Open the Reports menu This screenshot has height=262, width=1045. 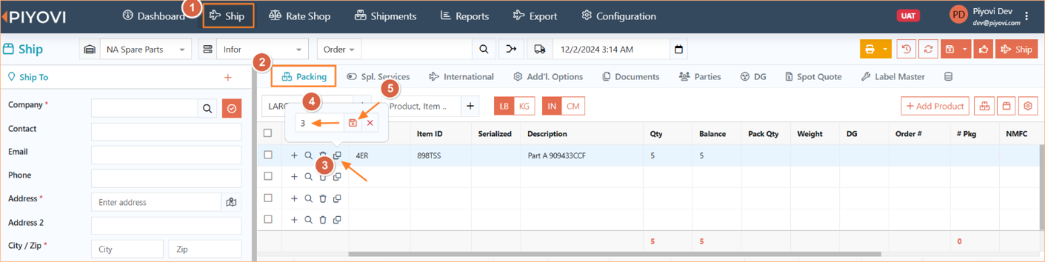[x=464, y=16]
